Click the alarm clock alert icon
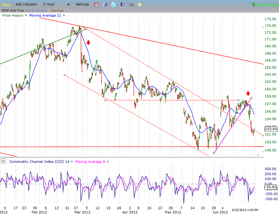The image size is (279, 214). pos(96,5)
